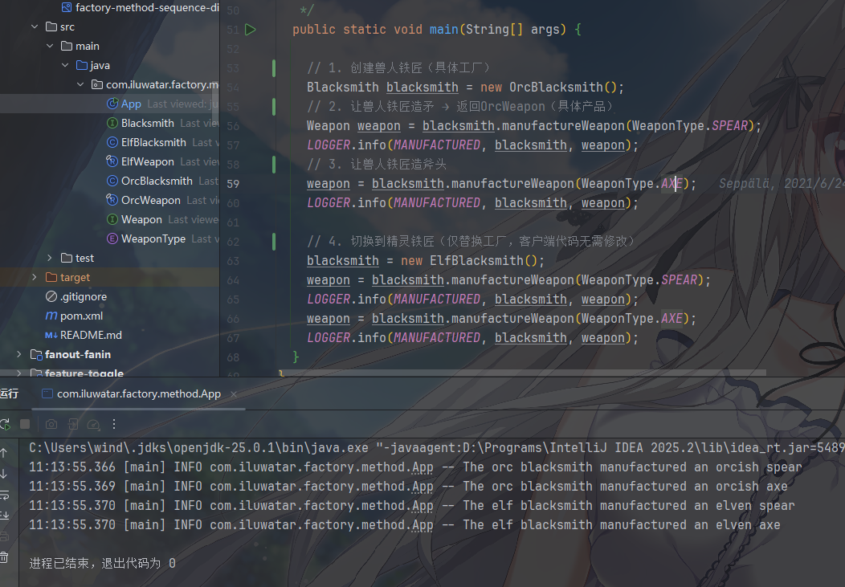Select the com.iluwatar.factory.method.App run tab
This screenshot has width=845, height=587.
coord(138,393)
